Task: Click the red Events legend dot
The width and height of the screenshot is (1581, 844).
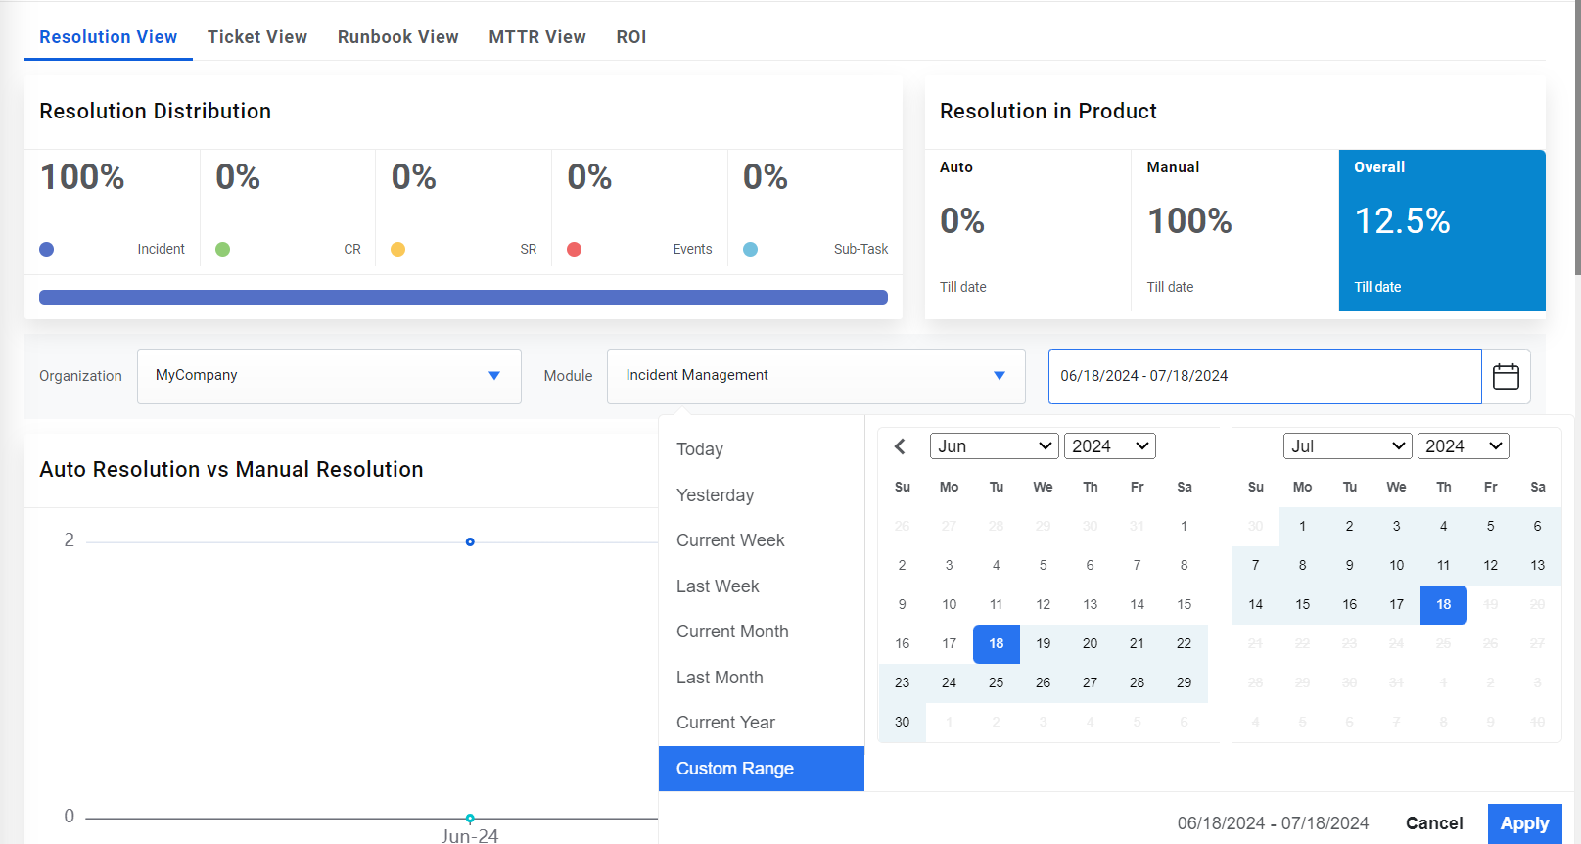Action: click(575, 249)
